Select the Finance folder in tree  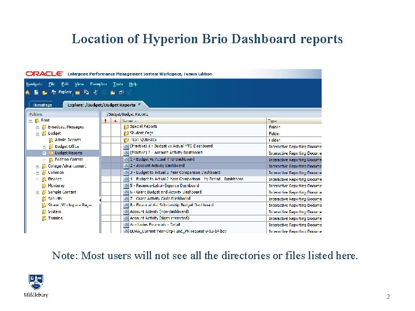(55, 179)
